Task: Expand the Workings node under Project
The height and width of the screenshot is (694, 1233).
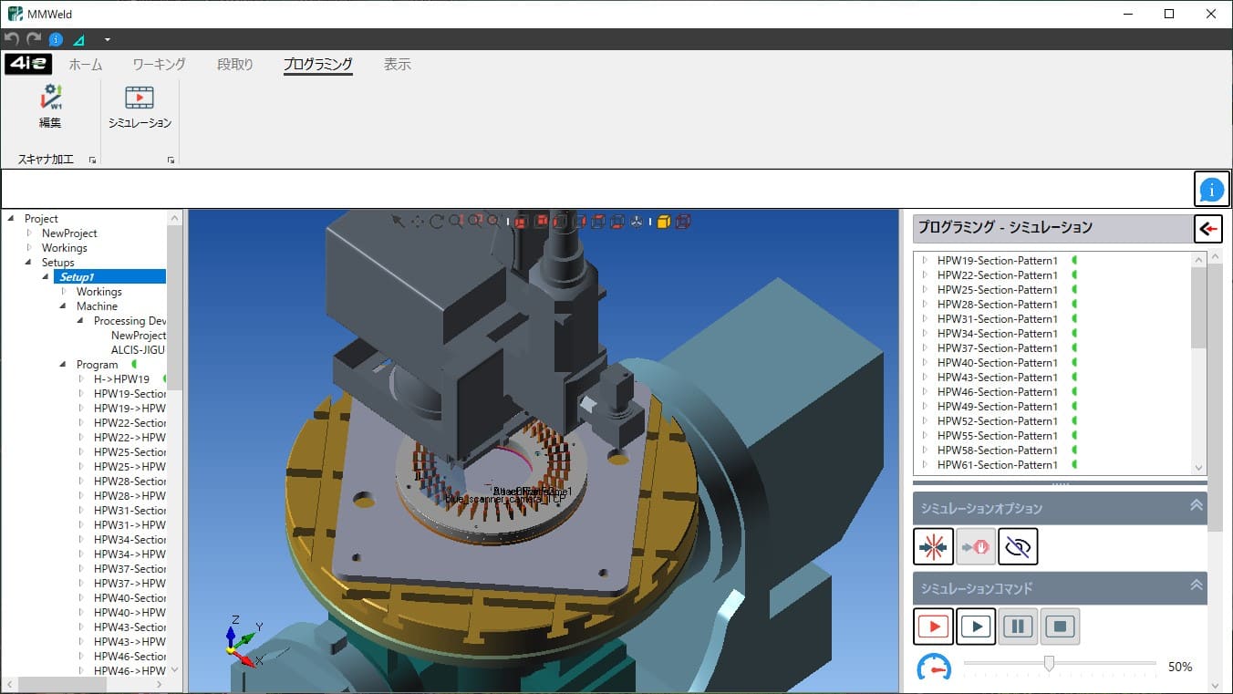Action: [29, 248]
